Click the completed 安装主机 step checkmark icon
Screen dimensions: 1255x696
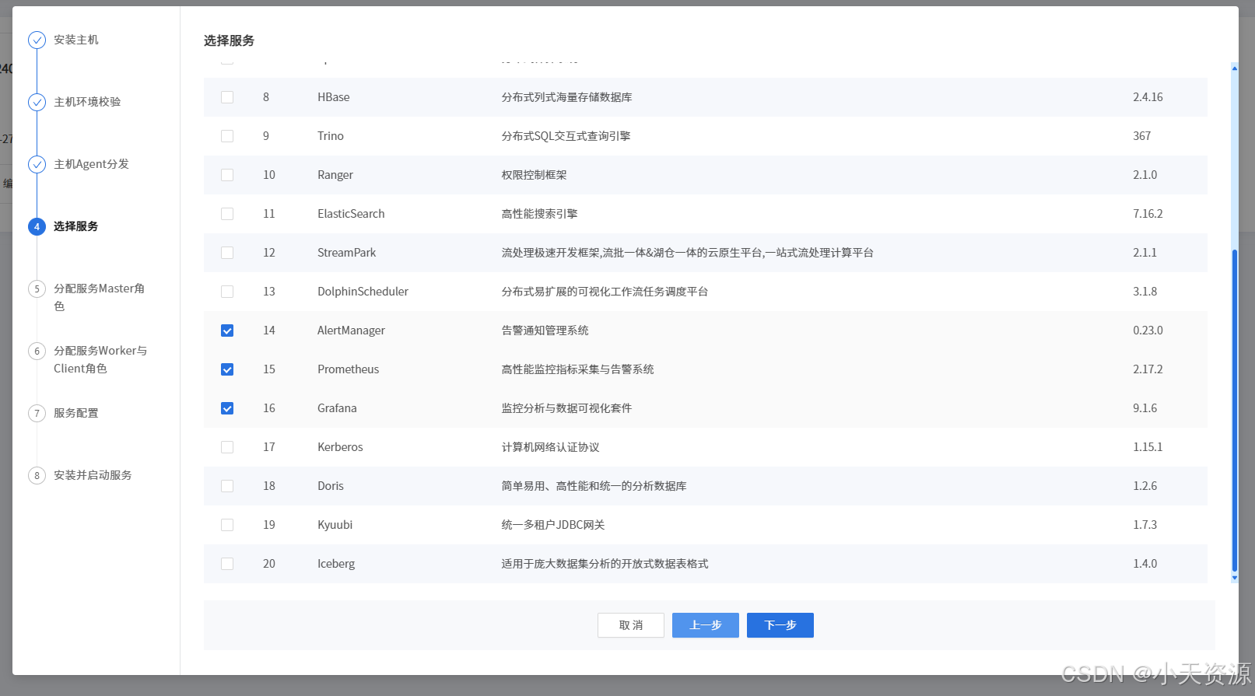(x=37, y=40)
